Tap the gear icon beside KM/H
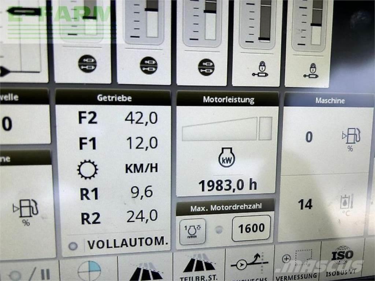 (88, 169)
